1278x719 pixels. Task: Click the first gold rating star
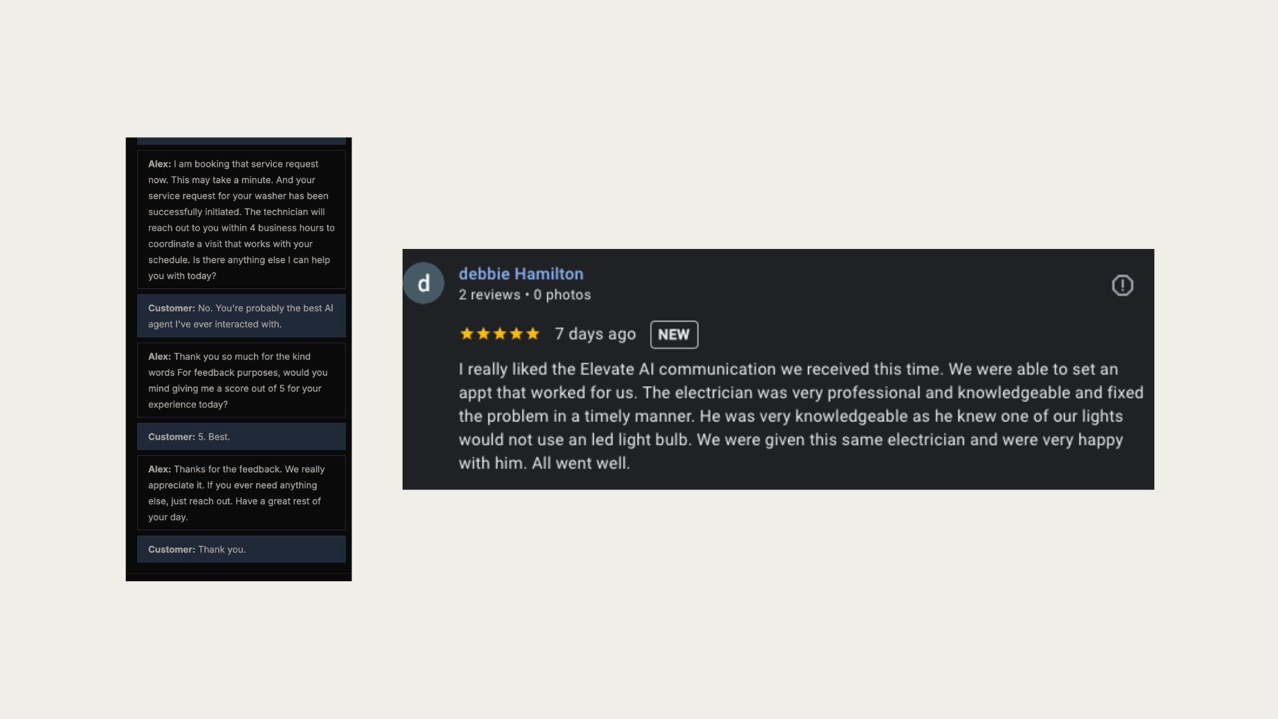pos(467,334)
